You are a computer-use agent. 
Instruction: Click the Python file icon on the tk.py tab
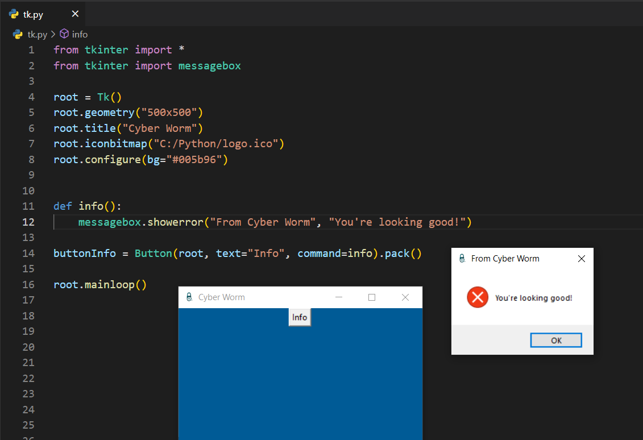click(x=14, y=14)
